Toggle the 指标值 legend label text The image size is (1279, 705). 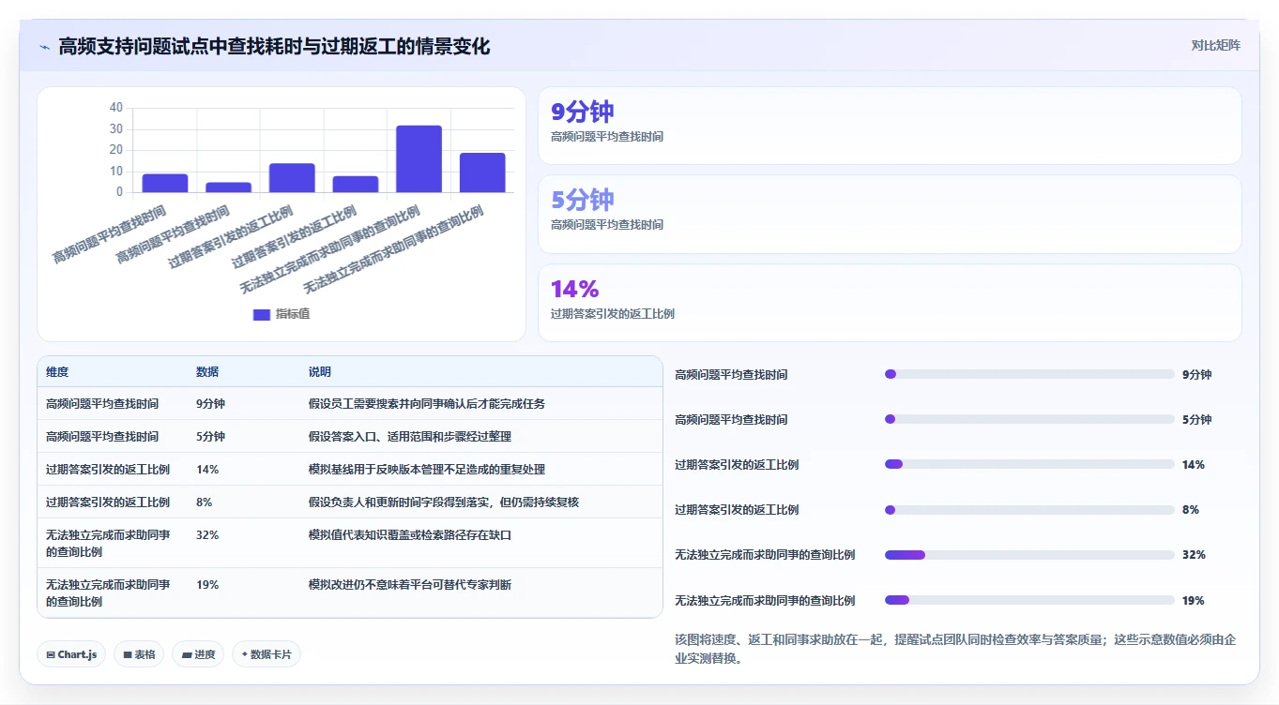pyautogui.click(x=293, y=314)
